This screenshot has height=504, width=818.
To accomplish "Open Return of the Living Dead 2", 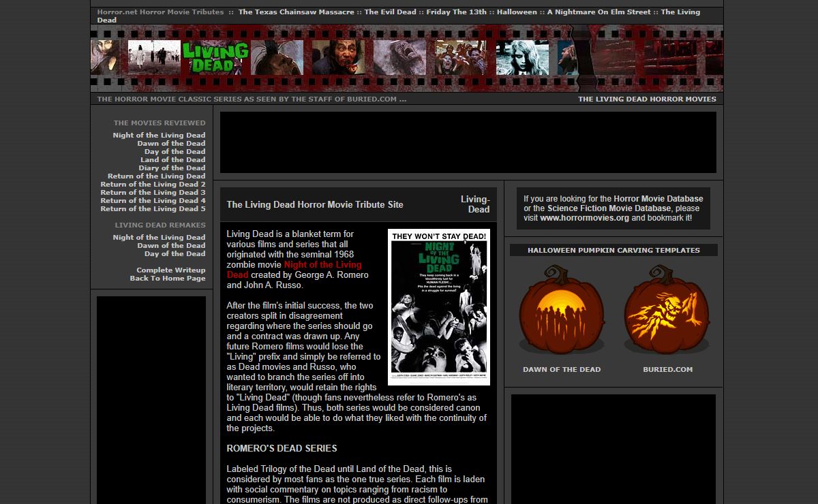I will (153, 185).
